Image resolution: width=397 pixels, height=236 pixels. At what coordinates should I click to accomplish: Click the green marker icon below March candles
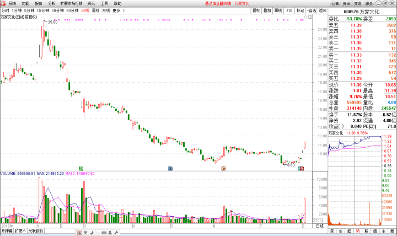pyautogui.click(x=81, y=168)
